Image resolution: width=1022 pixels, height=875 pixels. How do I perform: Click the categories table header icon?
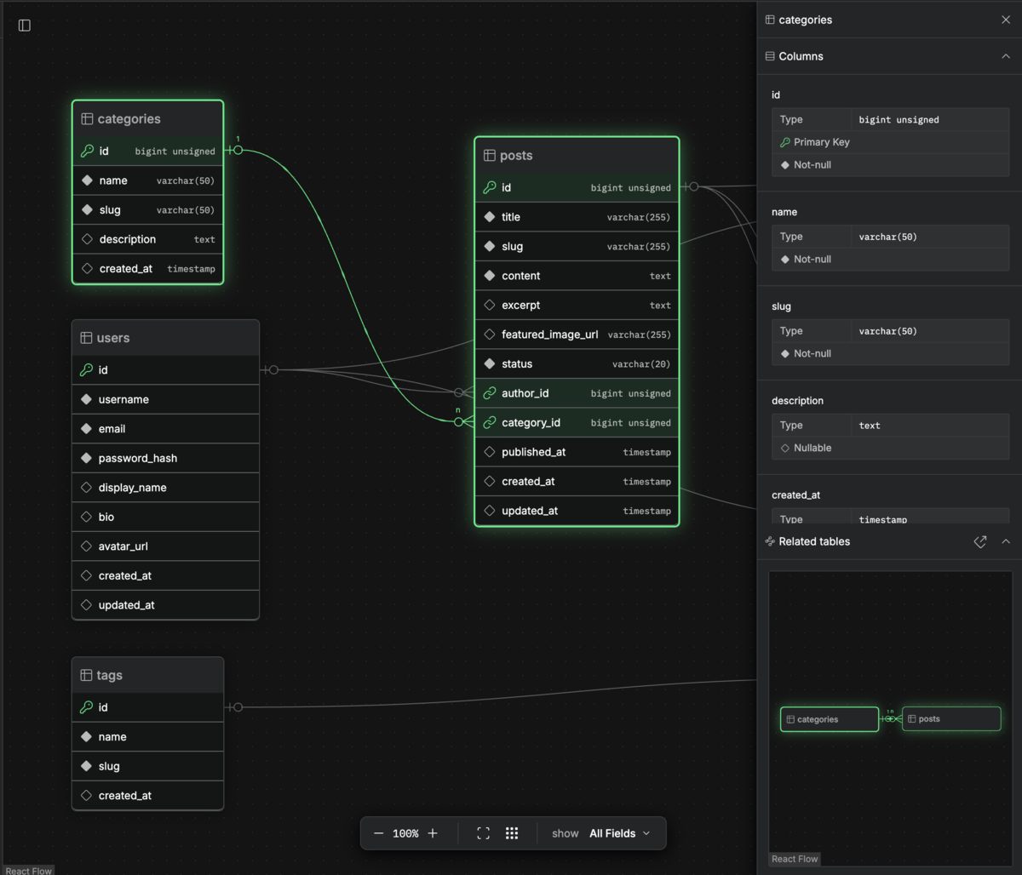tap(87, 119)
